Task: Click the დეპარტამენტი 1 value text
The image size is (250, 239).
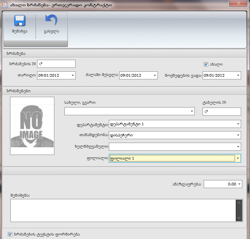Action: tap(127, 124)
